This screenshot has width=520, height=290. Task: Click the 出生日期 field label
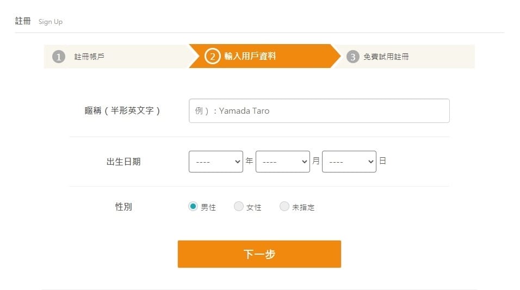click(x=123, y=162)
